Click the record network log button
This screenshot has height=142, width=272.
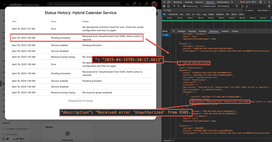164,6
